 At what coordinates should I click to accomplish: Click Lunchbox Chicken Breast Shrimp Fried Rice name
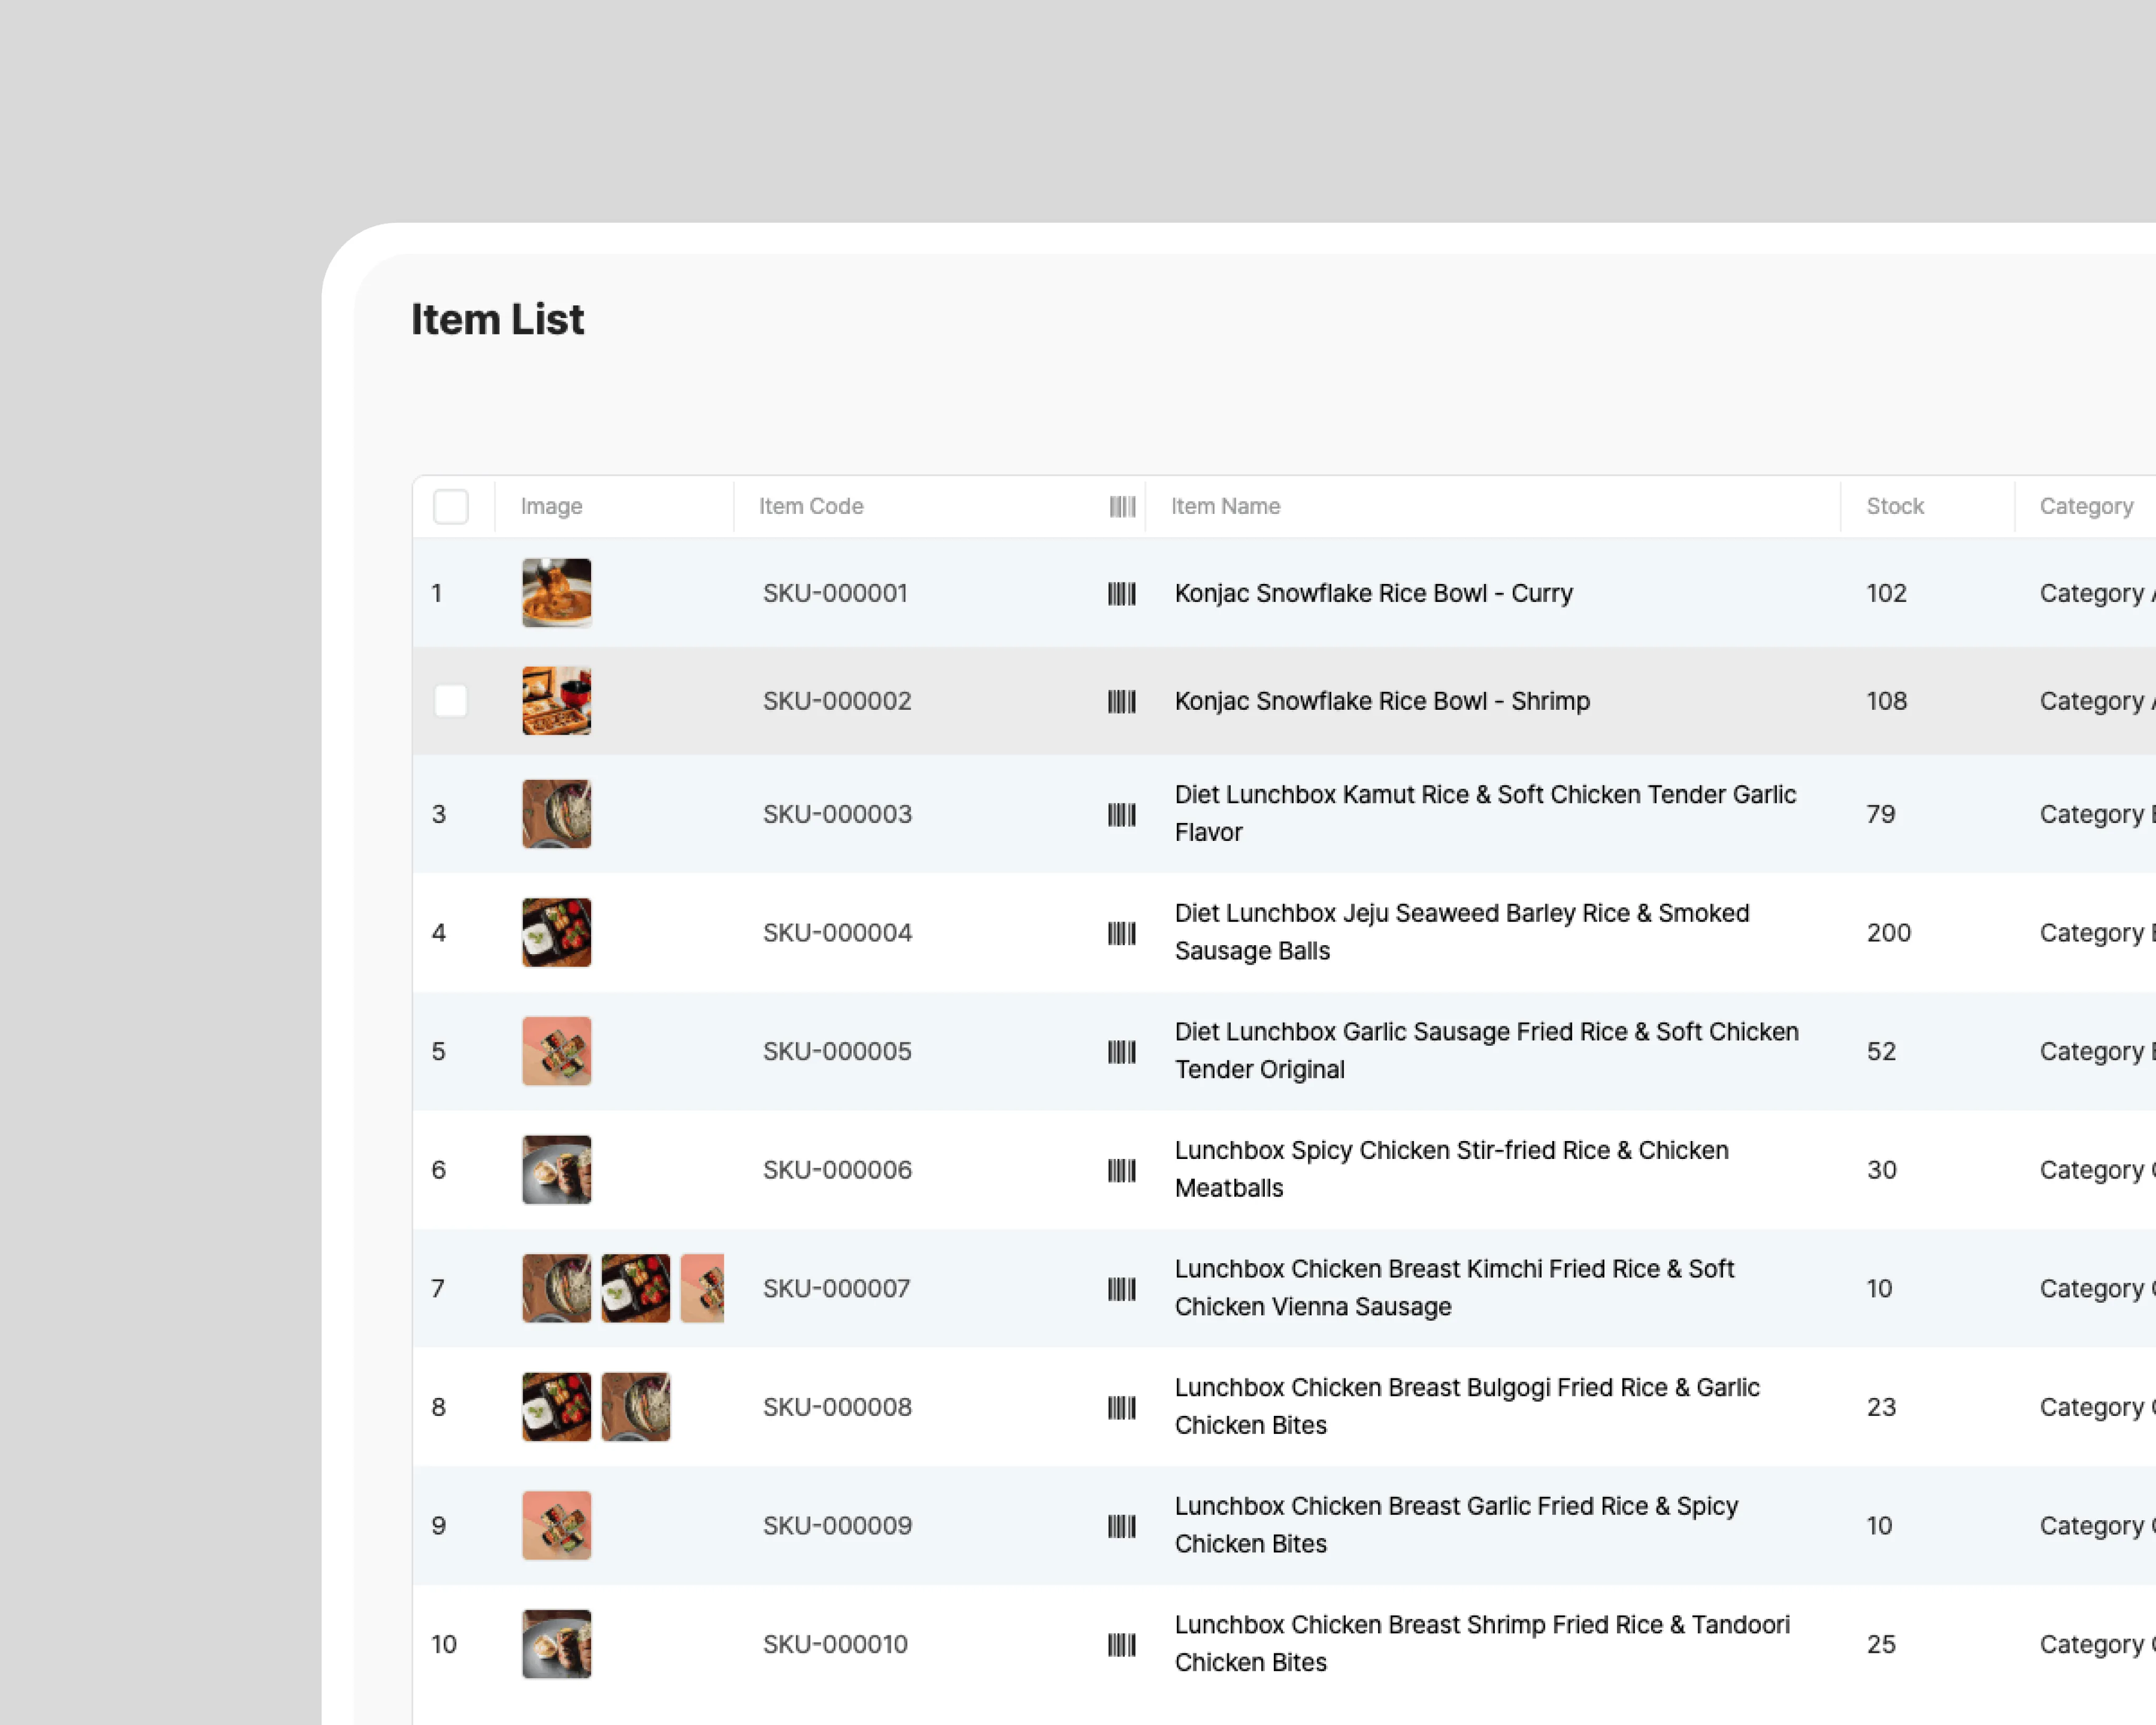tap(1483, 1644)
